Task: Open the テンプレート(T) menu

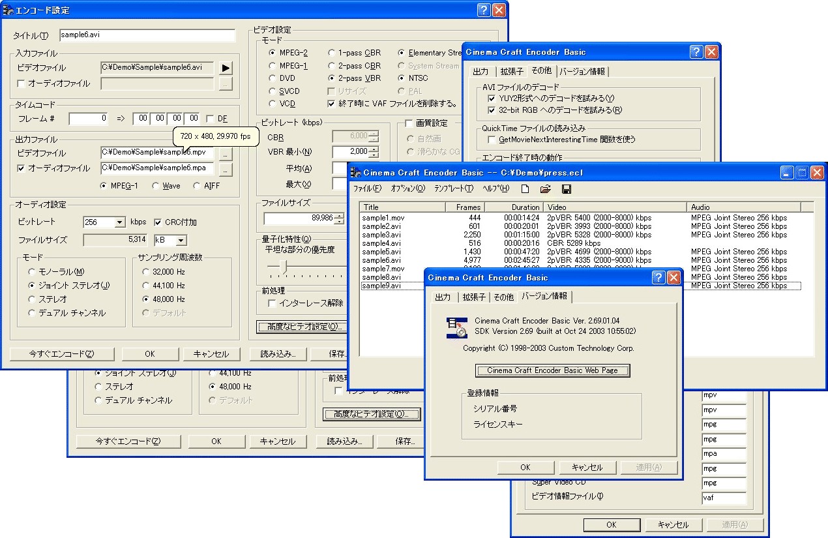Action: coord(454,189)
